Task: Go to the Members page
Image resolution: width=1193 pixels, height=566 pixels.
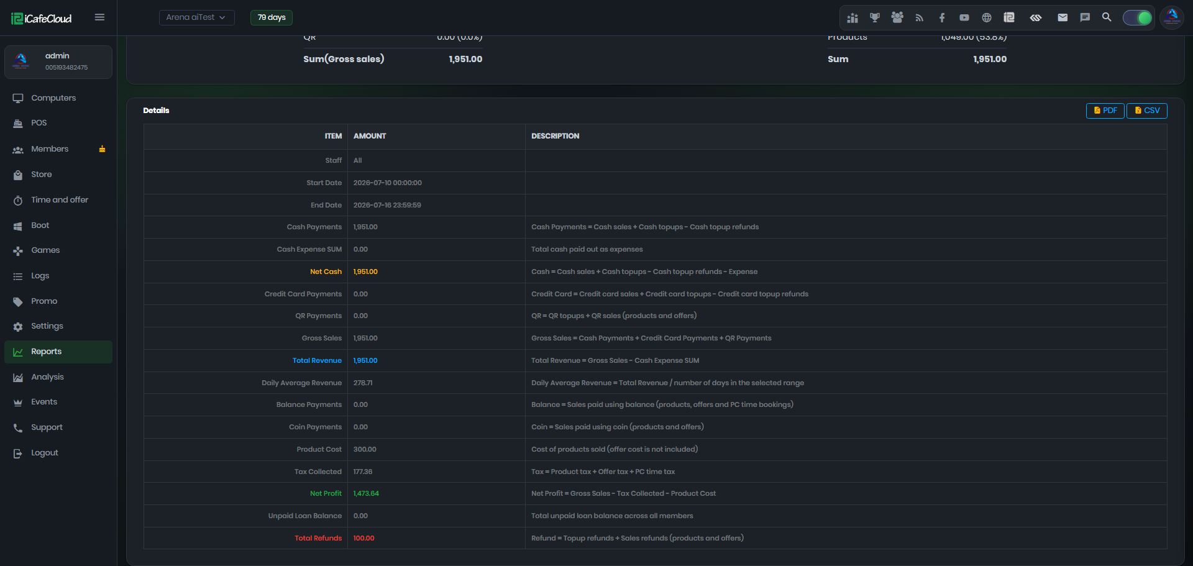Action: (x=58, y=149)
